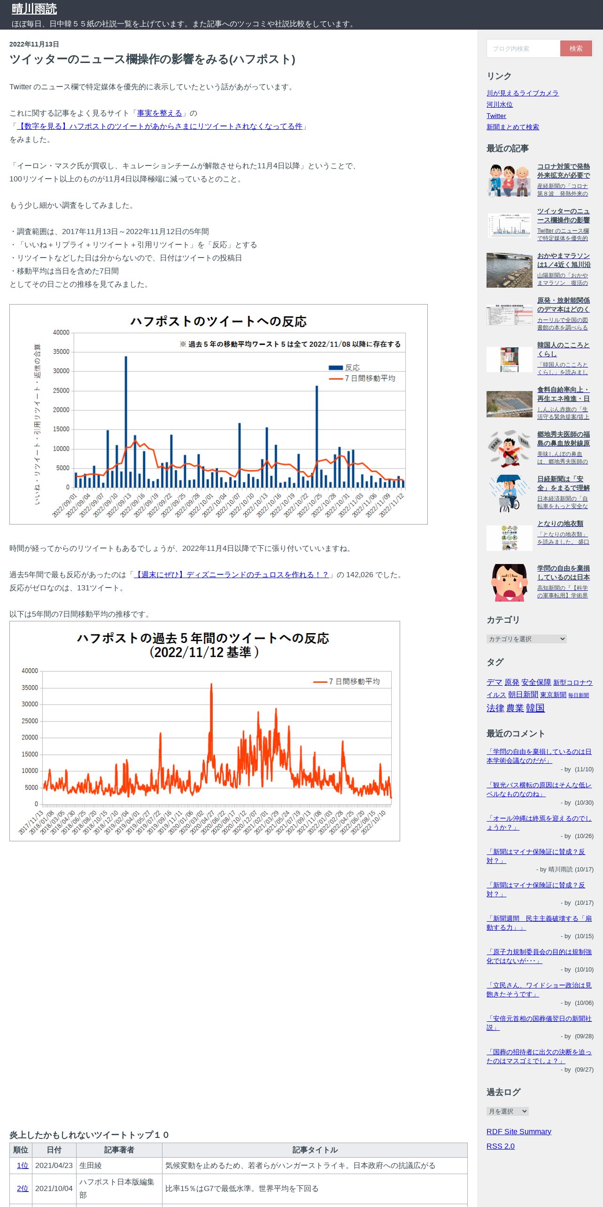The image size is (603, 1207).
Task: Select the 原発 tag
Action: coord(512,682)
